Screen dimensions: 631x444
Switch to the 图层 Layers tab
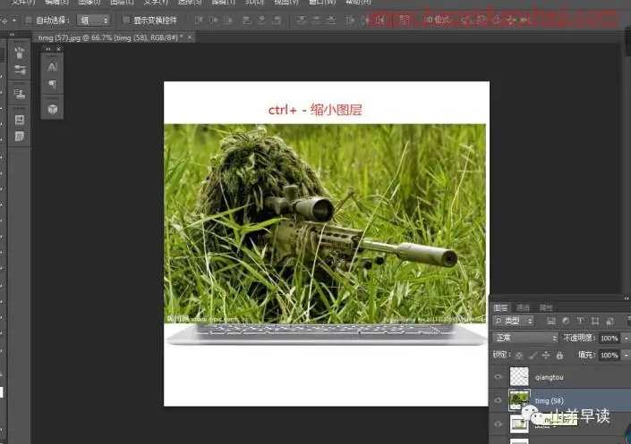click(500, 308)
